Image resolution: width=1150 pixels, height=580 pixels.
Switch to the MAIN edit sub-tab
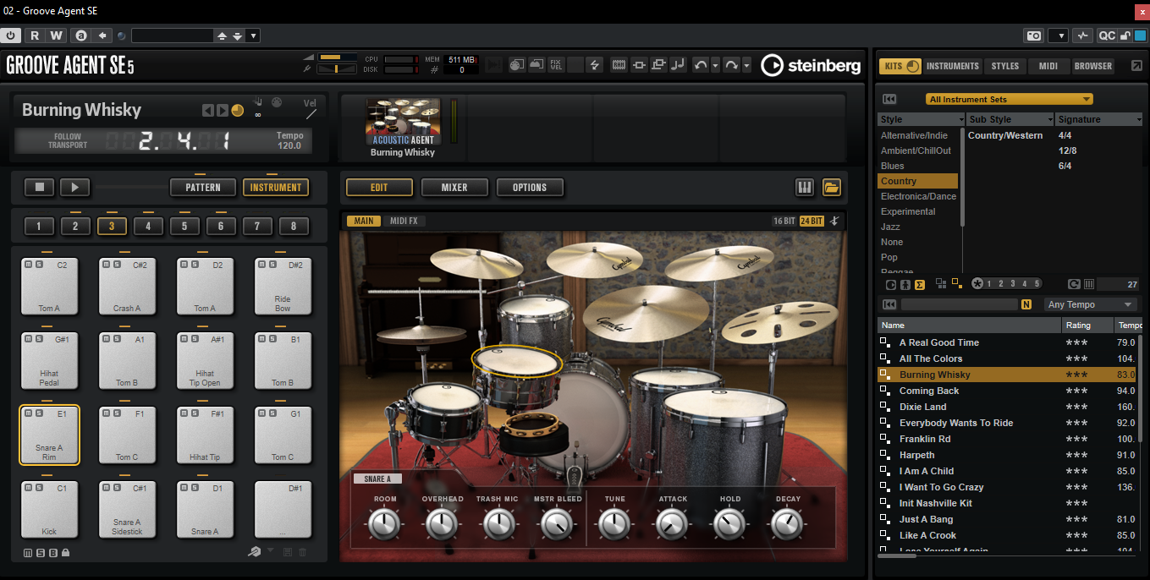pyautogui.click(x=364, y=221)
